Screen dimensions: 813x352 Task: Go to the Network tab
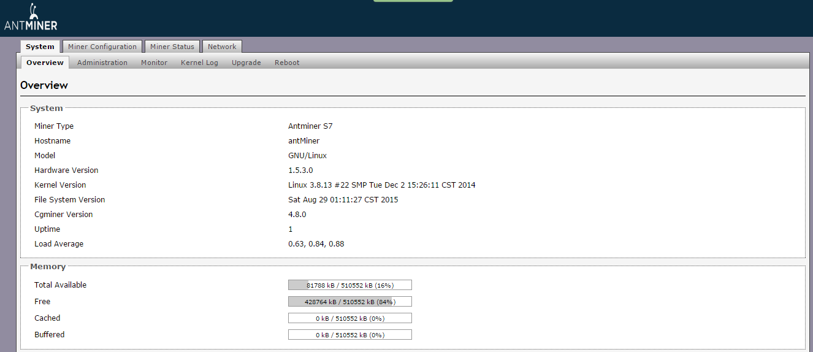pos(222,47)
